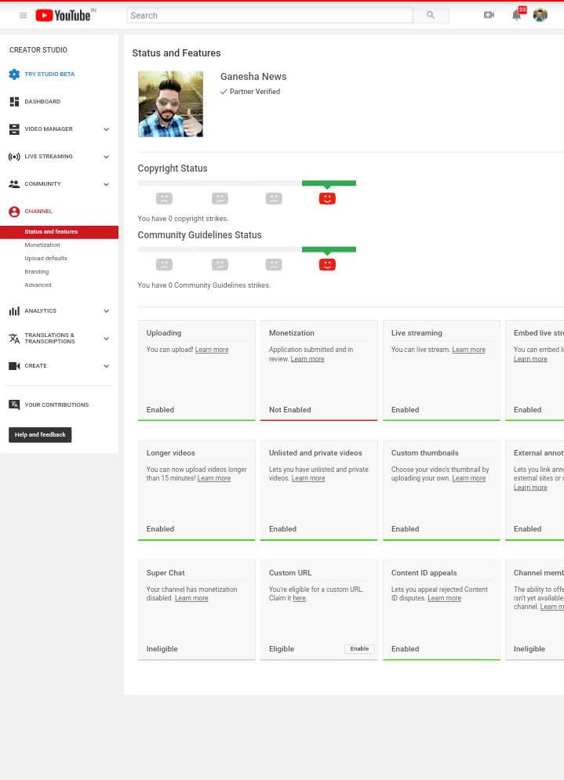Image resolution: width=564 pixels, height=780 pixels.
Task: Click the first sad face under Community Guidelines Status
Action: click(x=164, y=264)
